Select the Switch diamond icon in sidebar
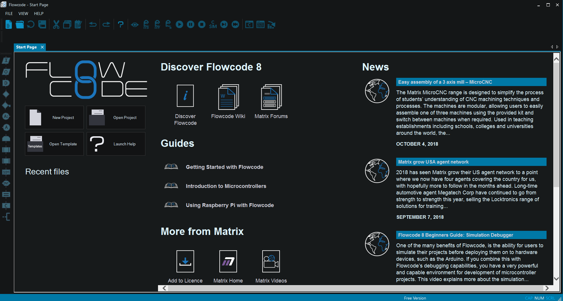Viewport: 563px width, 301px height. tap(6, 105)
